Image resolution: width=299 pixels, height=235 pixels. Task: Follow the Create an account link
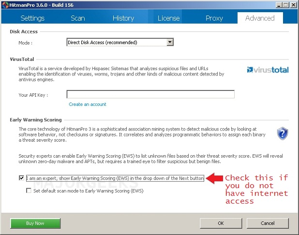[x=88, y=104]
